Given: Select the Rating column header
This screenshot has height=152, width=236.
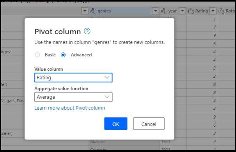Looking at the screenshot, I should [202, 11].
